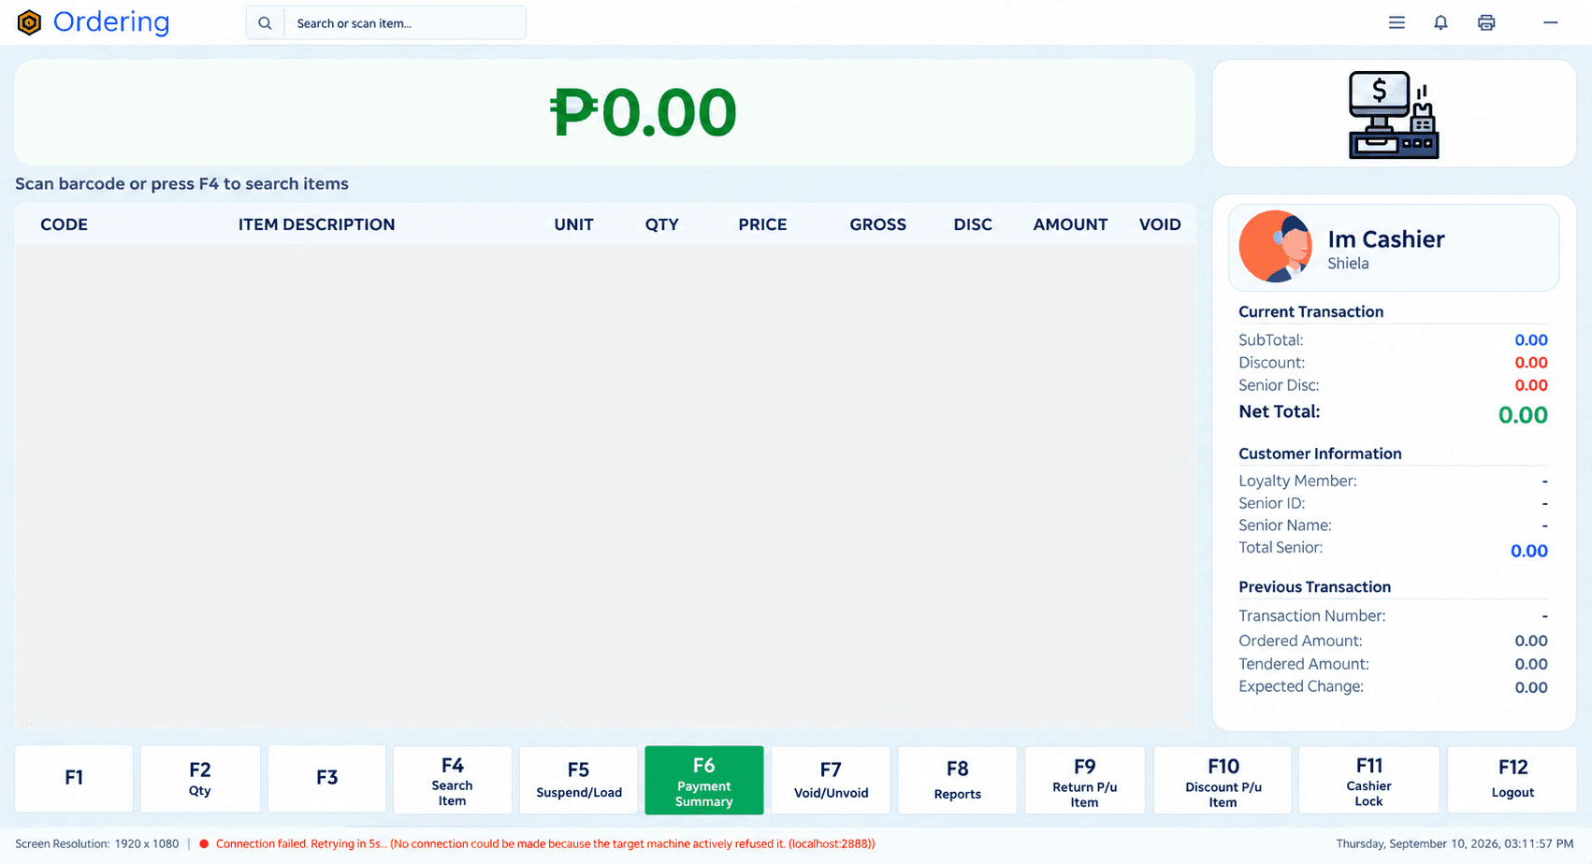The image size is (1592, 864).
Task: Click the Screen Resolution 1920 x 1080 text
Action: (97, 843)
